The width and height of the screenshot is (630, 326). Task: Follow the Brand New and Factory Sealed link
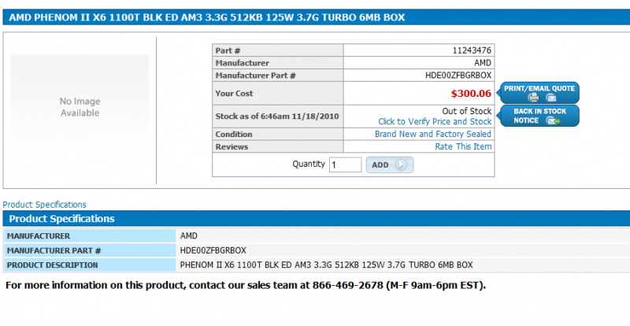pyautogui.click(x=433, y=135)
